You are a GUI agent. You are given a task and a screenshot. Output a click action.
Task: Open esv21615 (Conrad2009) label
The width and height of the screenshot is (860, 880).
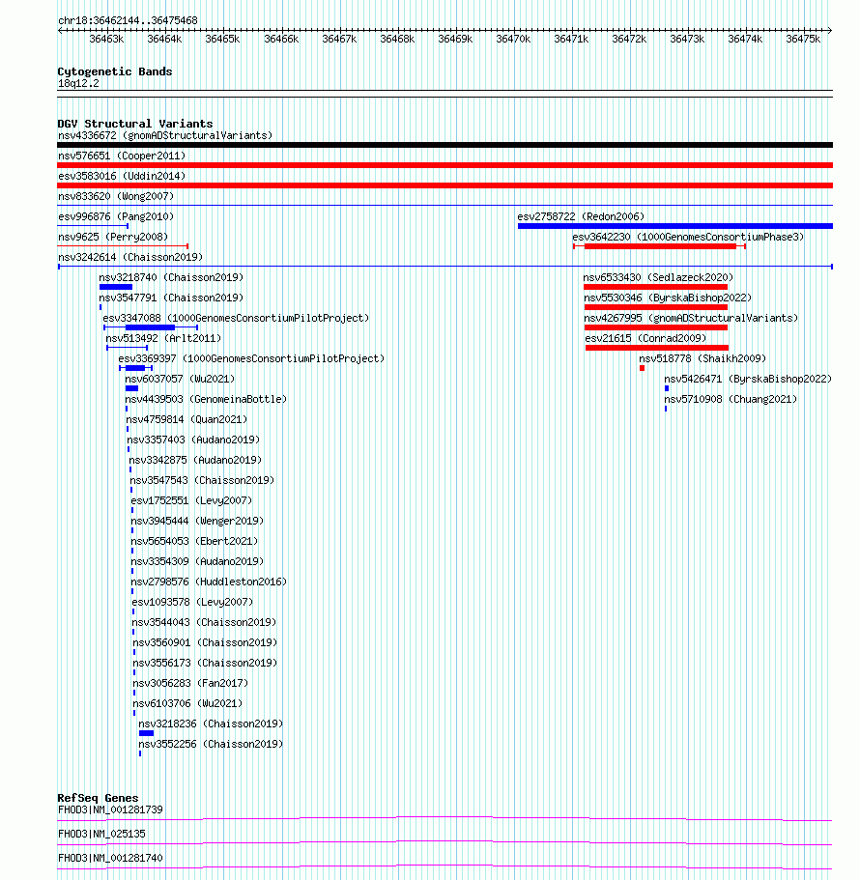point(645,338)
